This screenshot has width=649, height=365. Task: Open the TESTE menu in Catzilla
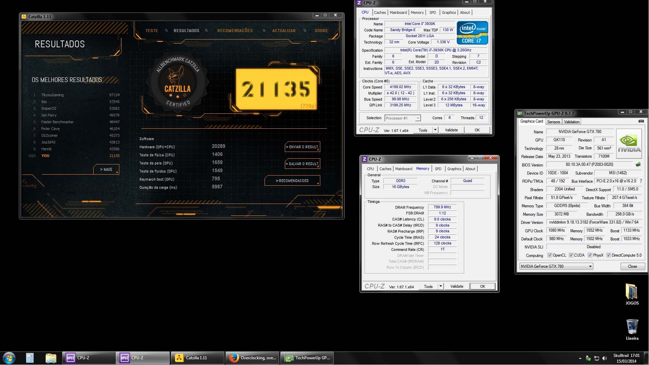(152, 31)
